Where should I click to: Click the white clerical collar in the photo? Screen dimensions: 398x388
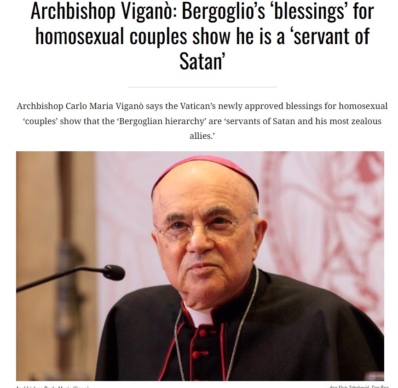(x=200, y=316)
